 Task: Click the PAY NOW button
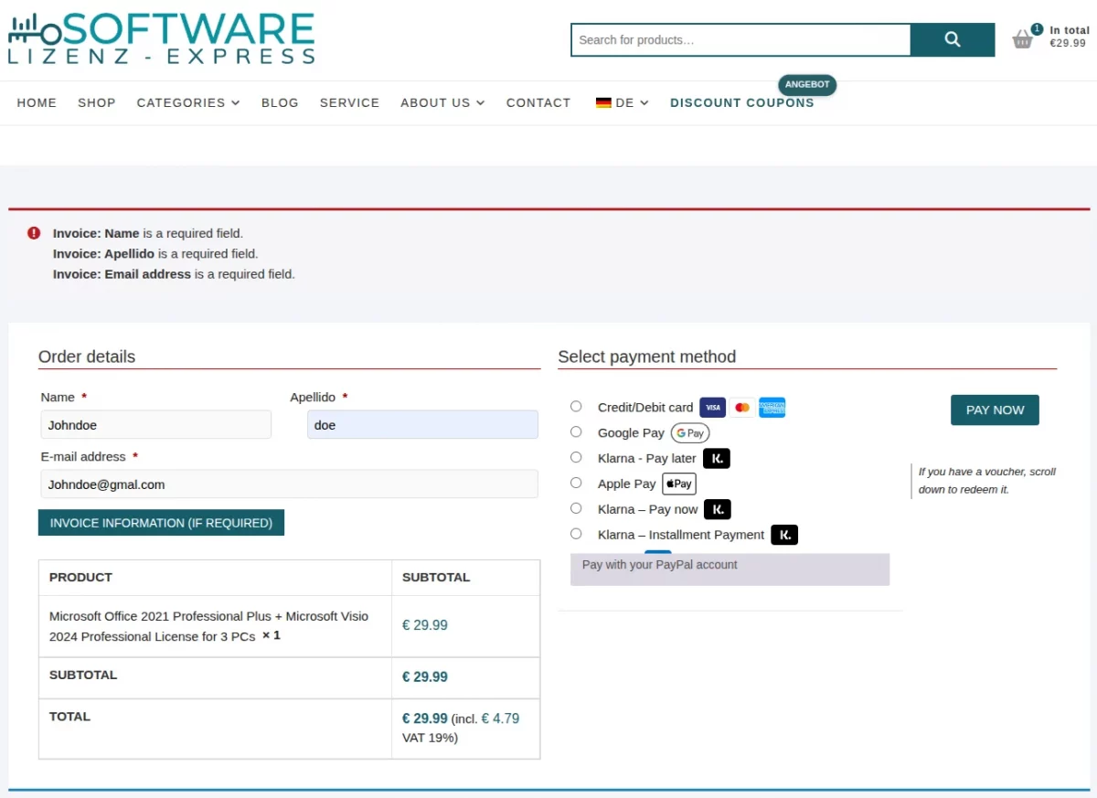(995, 410)
